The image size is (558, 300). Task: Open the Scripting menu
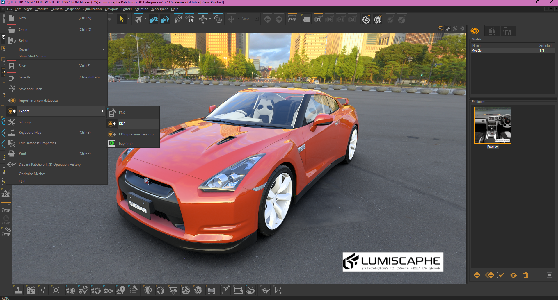coord(141,9)
